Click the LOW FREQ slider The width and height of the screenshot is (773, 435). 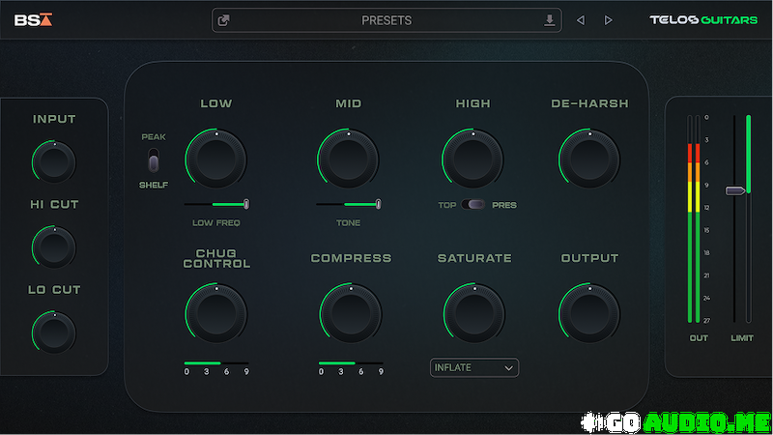[216, 204]
